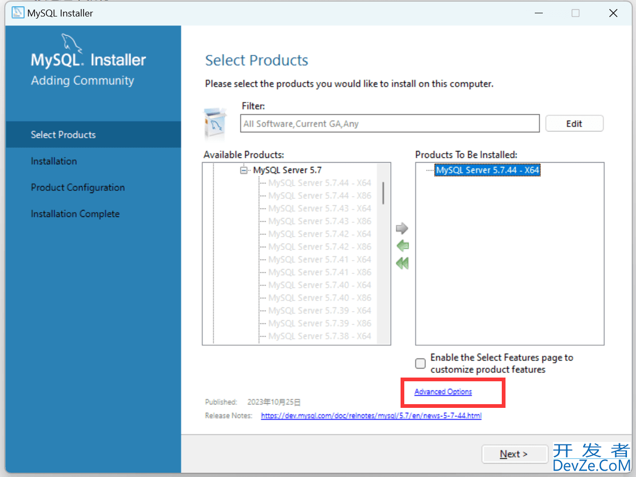Collapse the MySQL Server 5.7 tree node
Viewport: 636px width, 477px height.
click(x=244, y=170)
